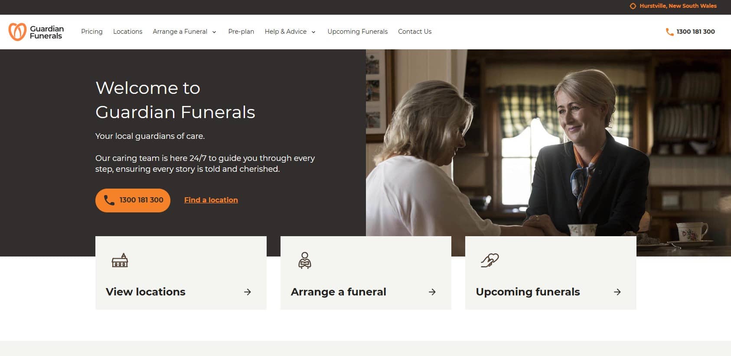731x356 pixels.
Task: Open the Arrange a Funeral nav label
Action: pyautogui.click(x=180, y=32)
